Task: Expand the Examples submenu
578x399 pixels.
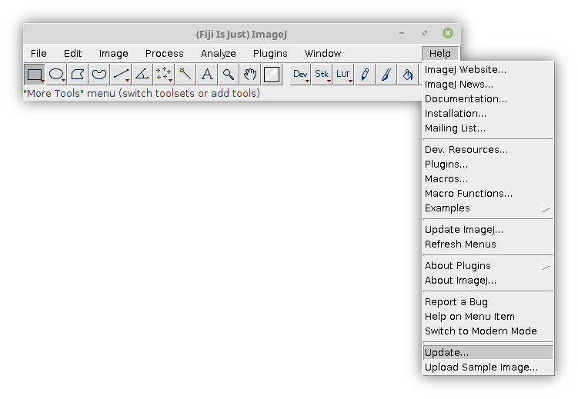Action: [x=488, y=208]
